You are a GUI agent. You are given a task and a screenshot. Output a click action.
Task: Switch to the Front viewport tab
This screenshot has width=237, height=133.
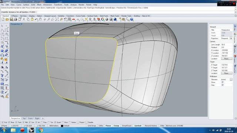30,118
